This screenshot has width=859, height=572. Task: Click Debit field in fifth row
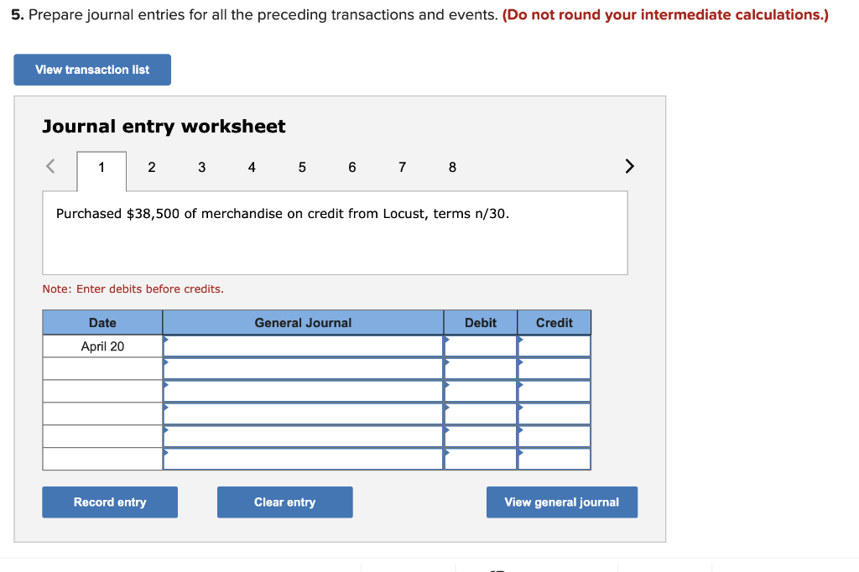coord(481,437)
